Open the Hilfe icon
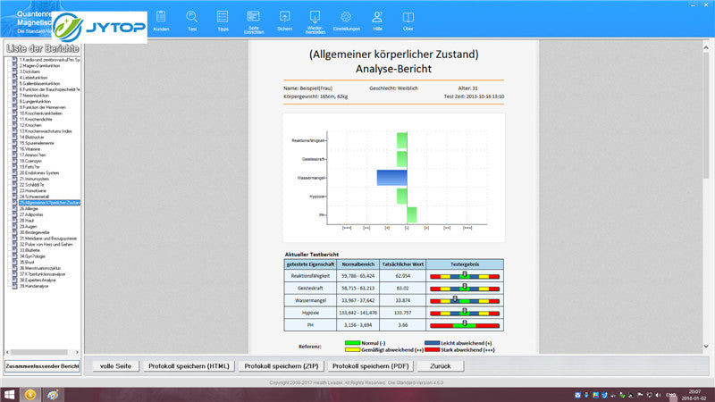 tap(377, 20)
